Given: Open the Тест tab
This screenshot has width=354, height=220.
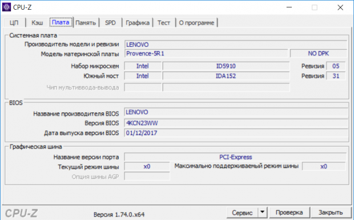Looking at the screenshot, I should pos(164,23).
